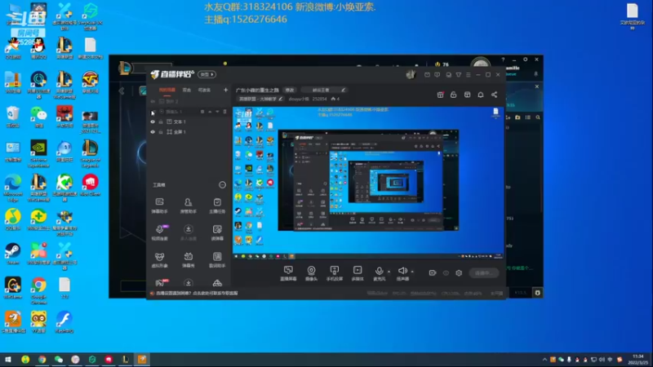Open Steam from desktop

click(x=13, y=254)
